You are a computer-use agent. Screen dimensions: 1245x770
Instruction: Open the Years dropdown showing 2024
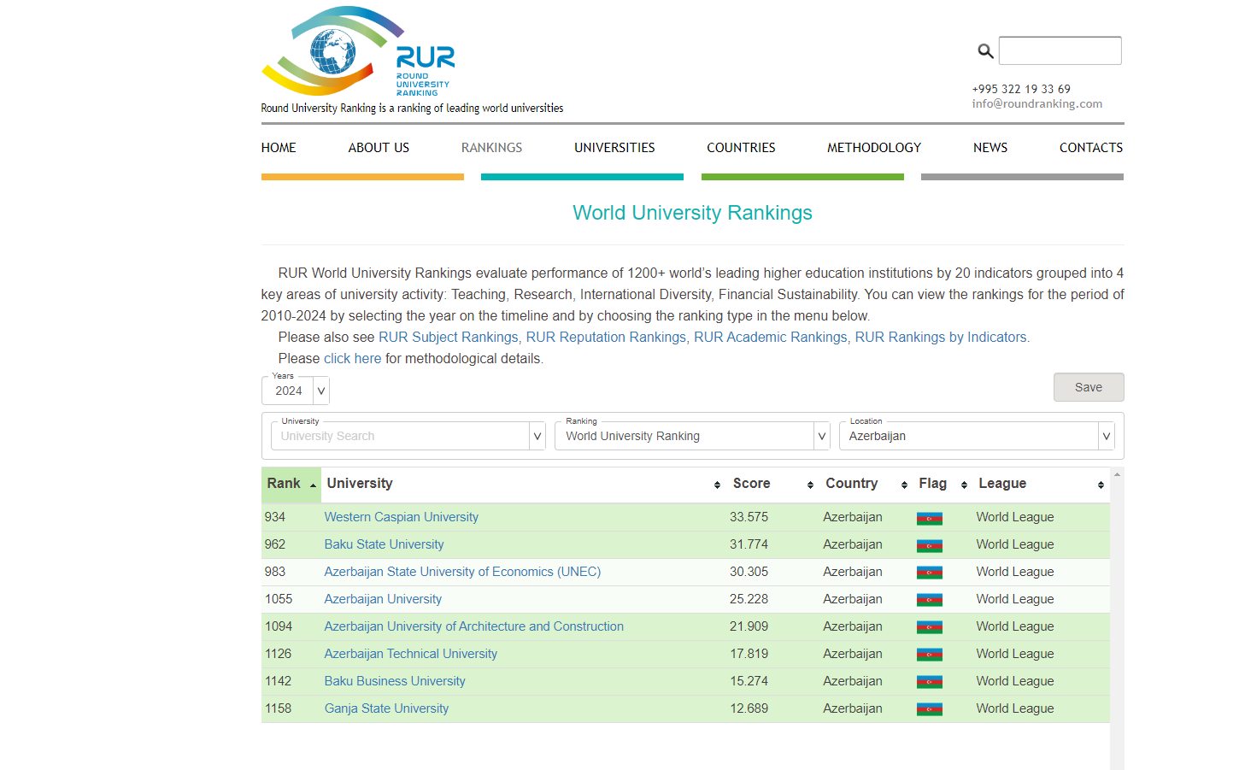[x=296, y=391]
